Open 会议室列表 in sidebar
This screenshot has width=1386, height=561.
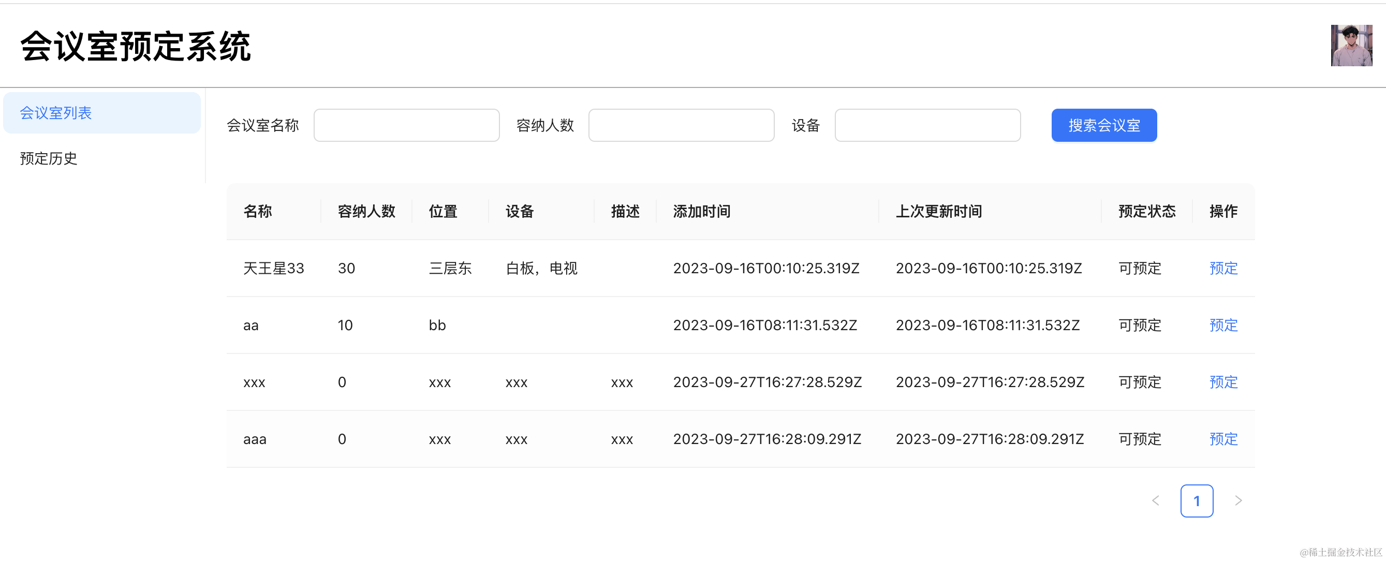[x=101, y=113]
